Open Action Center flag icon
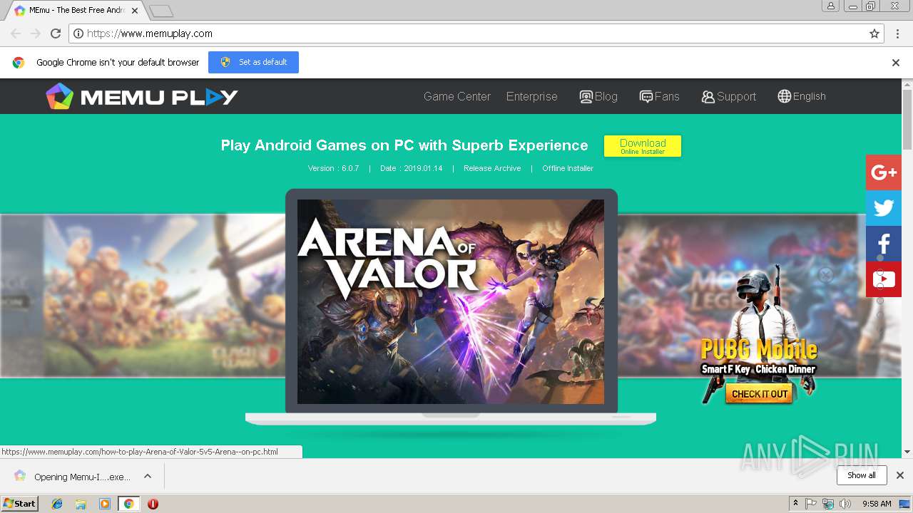The height and width of the screenshot is (513, 913). pyautogui.click(x=811, y=504)
